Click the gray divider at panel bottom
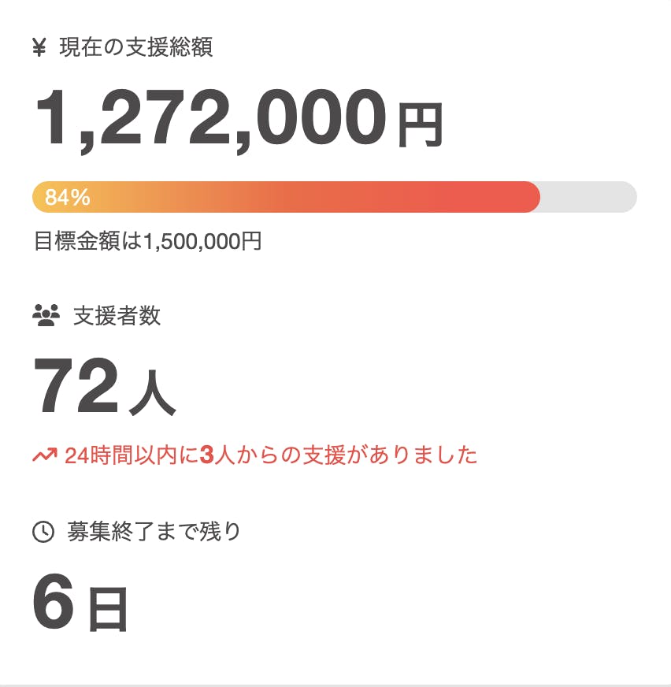 click(335, 685)
